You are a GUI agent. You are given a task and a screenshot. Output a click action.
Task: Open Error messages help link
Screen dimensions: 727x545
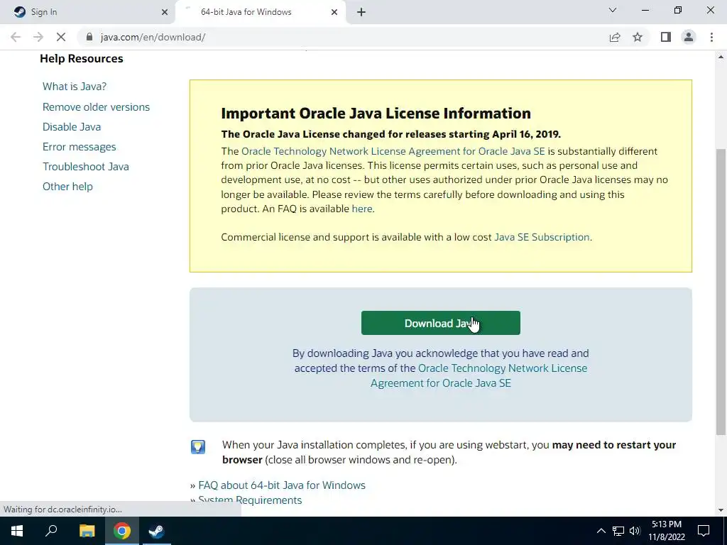coord(80,147)
